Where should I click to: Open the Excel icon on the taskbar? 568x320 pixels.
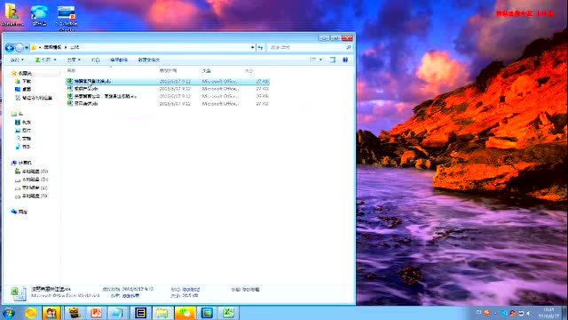pos(229,313)
